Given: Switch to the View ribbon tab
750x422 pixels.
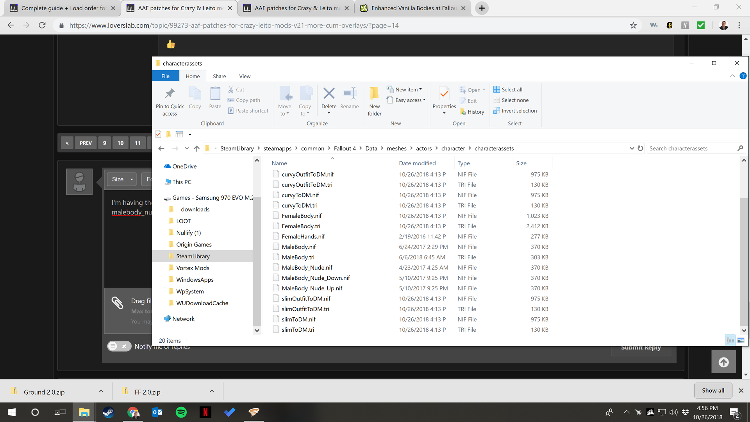Looking at the screenshot, I should pyautogui.click(x=245, y=76).
